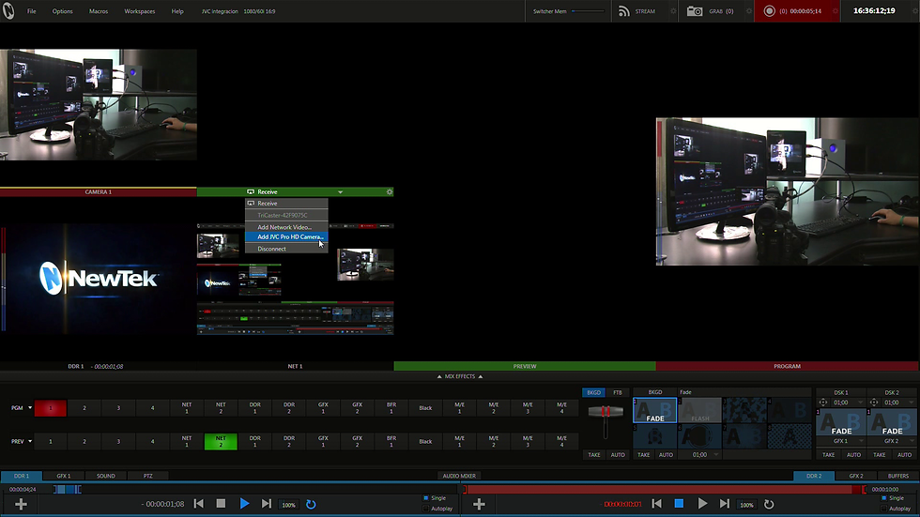Toggle loop mode on DDR 2
This screenshot has height=517, width=920.
pos(769,504)
